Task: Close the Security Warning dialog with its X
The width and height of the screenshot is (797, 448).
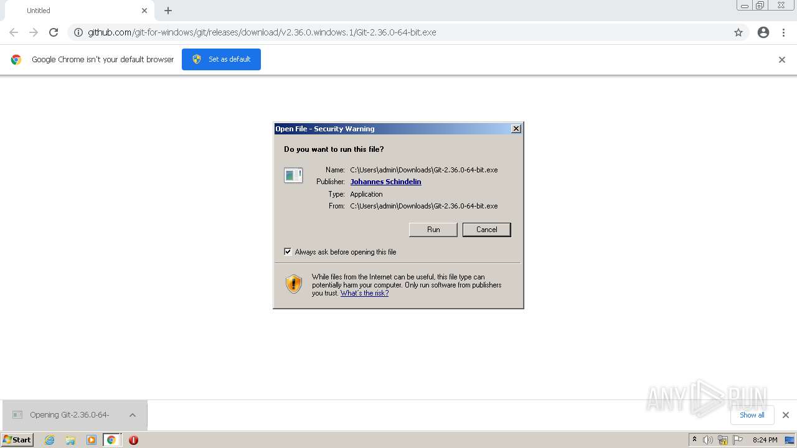Action: click(516, 129)
